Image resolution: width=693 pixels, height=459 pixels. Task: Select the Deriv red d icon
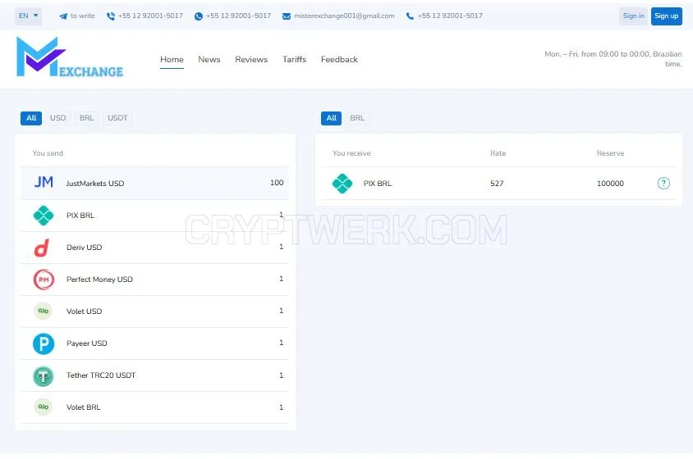pos(42,248)
